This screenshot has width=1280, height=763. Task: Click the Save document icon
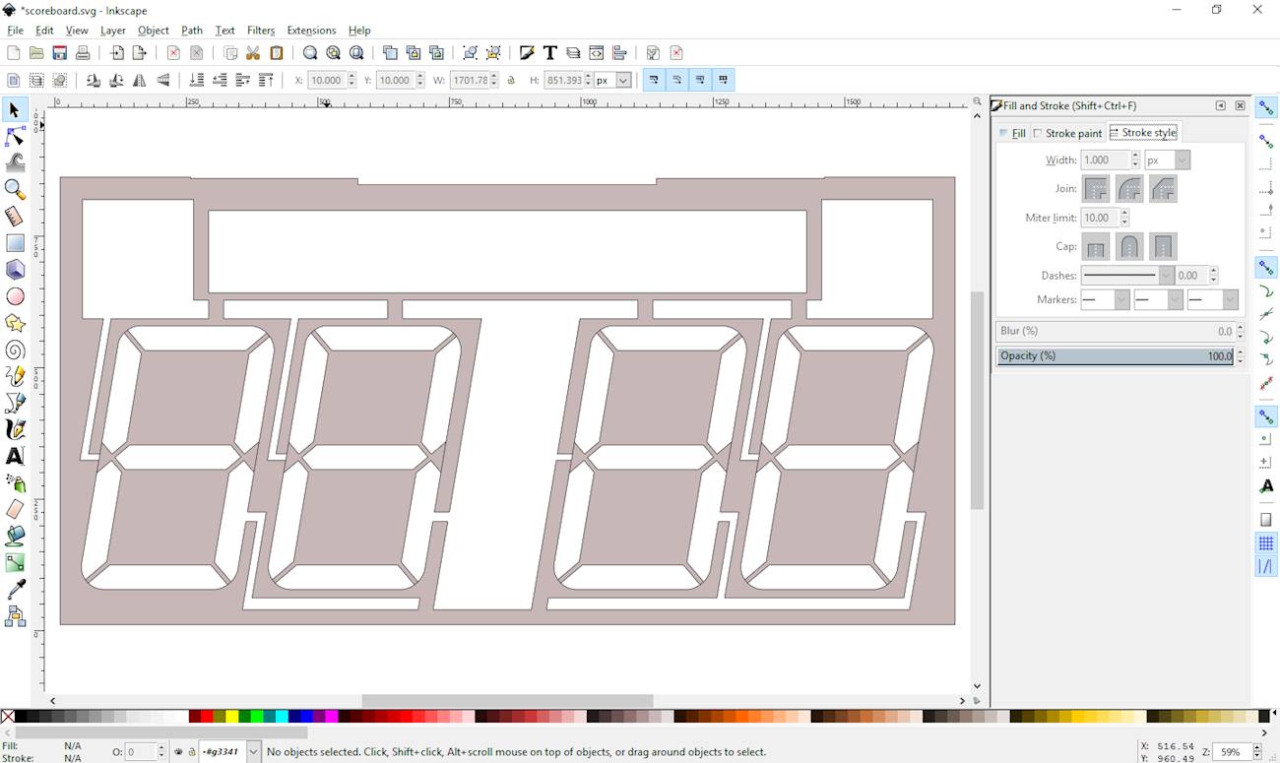point(60,53)
